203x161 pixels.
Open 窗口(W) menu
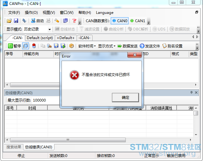click(67, 13)
